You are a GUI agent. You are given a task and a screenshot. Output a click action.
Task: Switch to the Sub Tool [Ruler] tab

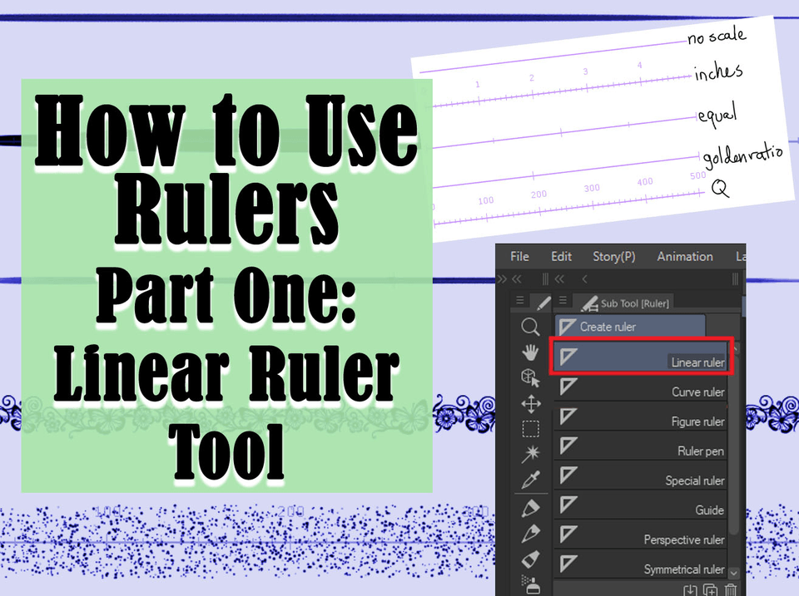click(x=625, y=303)
